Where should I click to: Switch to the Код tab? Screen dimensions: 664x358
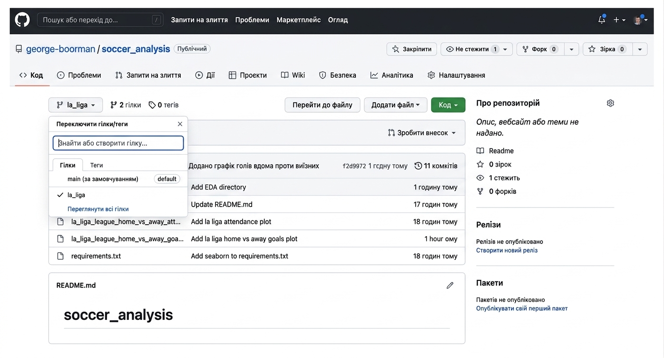(x=31, y=75)
